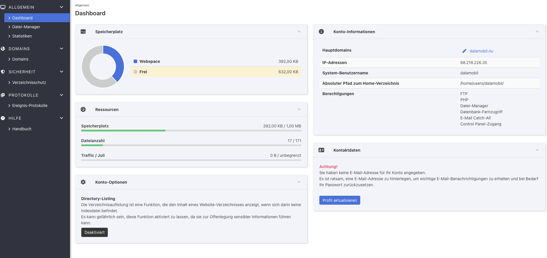The image size is (547, 258).
Task: Click the Speicherplatz storage drive icon
Action: (x=83, y=32)
